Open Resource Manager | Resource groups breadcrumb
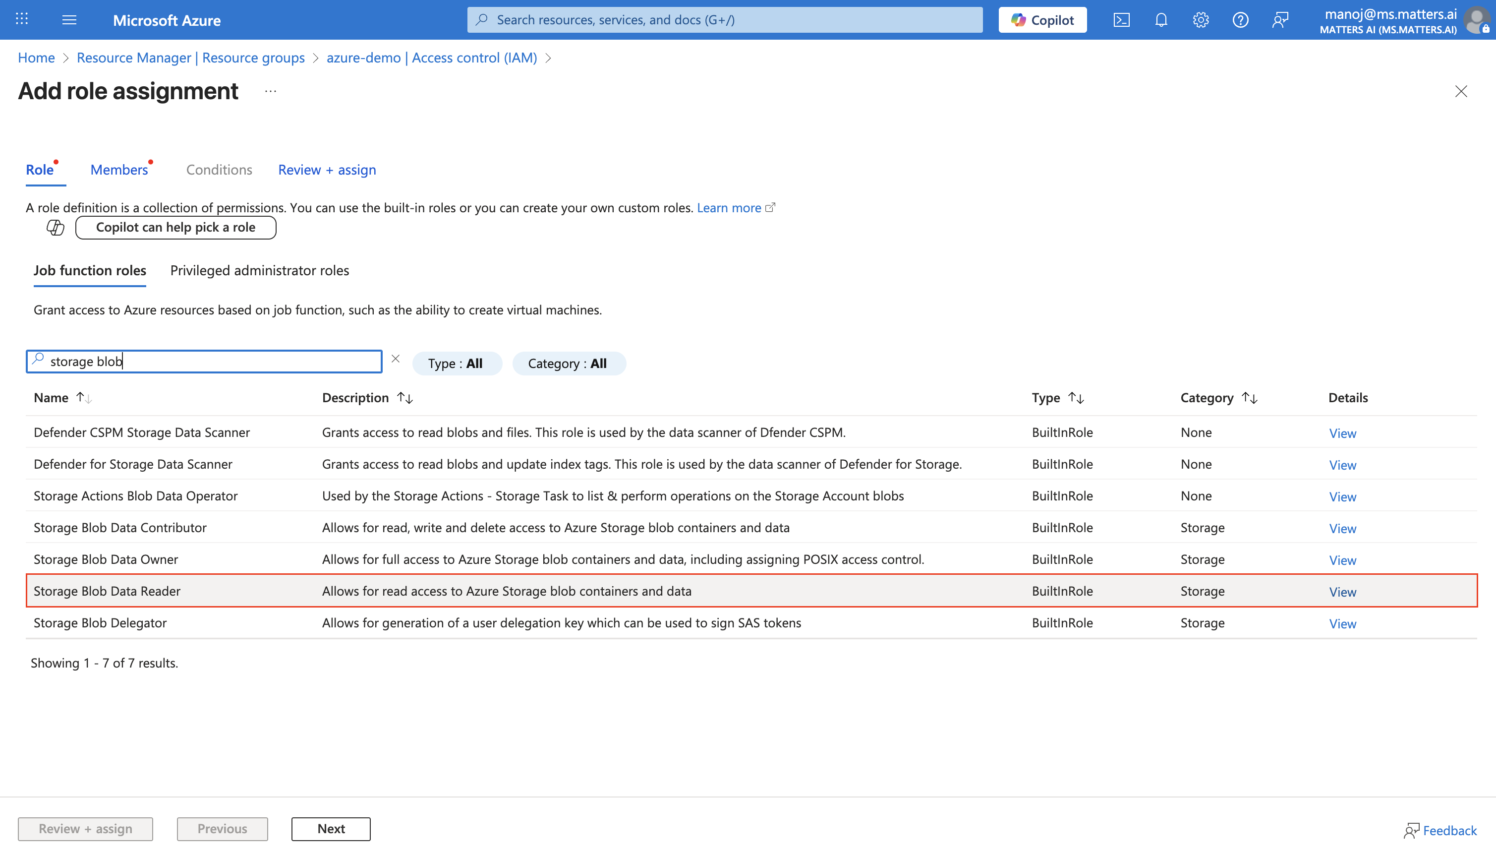The image size is (1496, 857). point(191,58)
